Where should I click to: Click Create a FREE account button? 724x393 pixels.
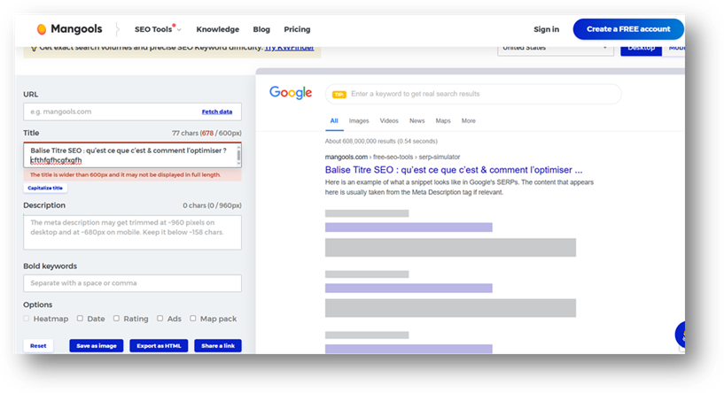coord(628,29)
